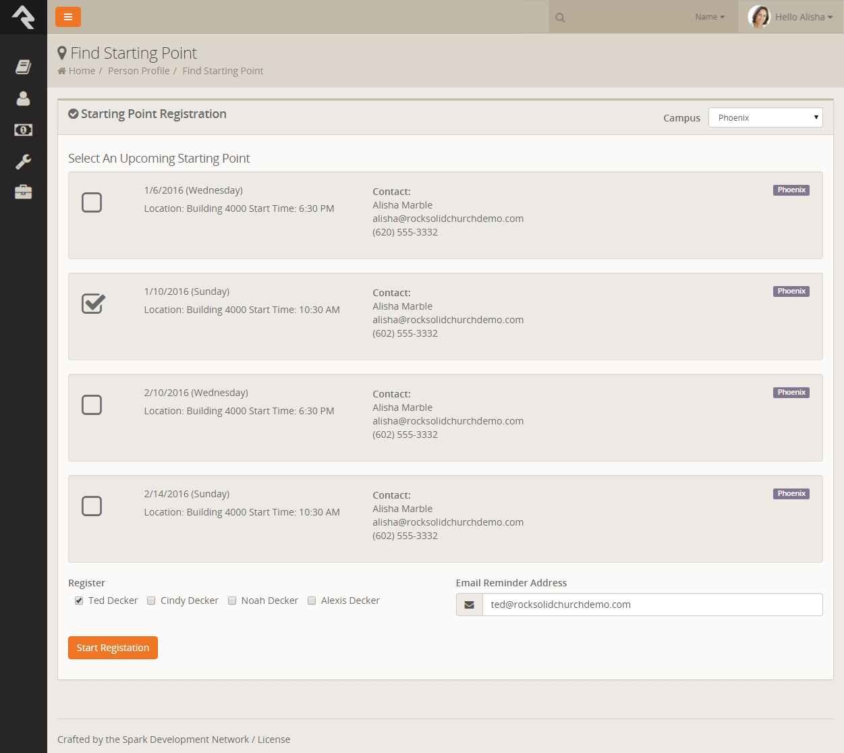The image size is (844, 753).
Task: Go to Home in the breadcrumb
Action: click(82, 71)
